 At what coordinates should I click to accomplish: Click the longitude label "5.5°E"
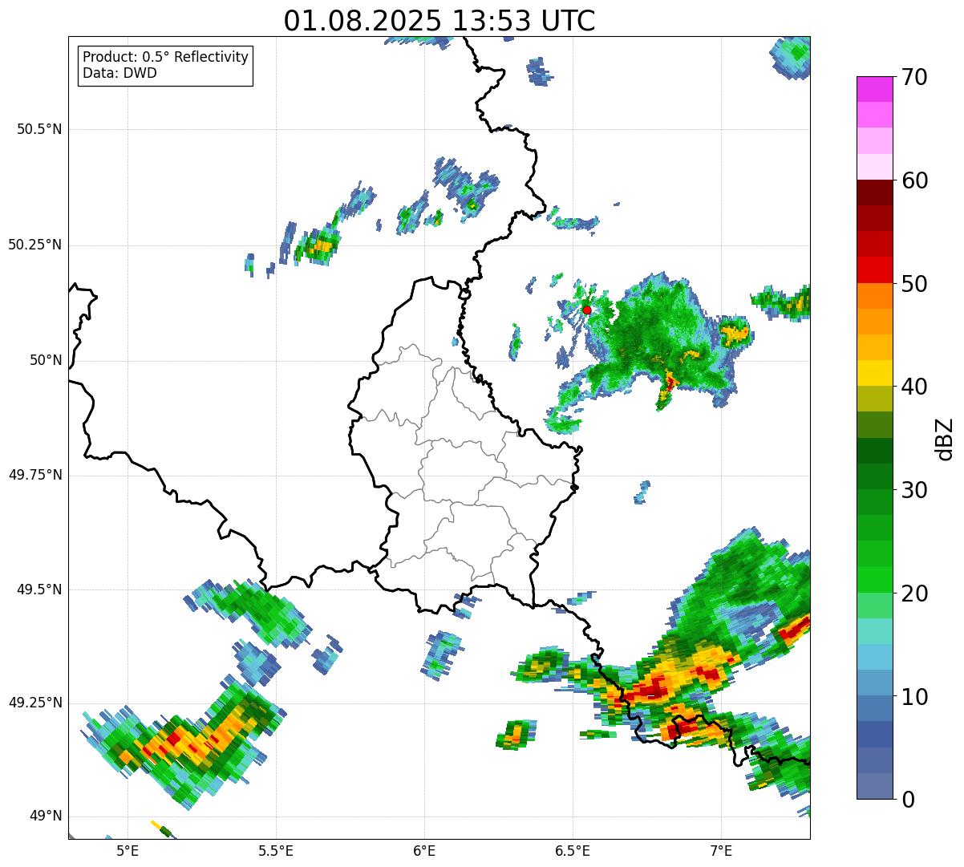(x=276, y=851)
